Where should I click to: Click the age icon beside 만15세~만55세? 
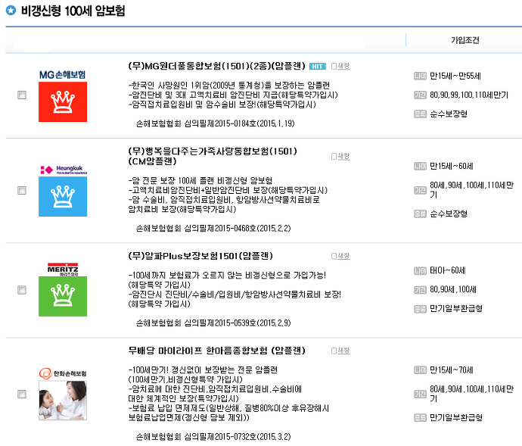coord(420,76)
